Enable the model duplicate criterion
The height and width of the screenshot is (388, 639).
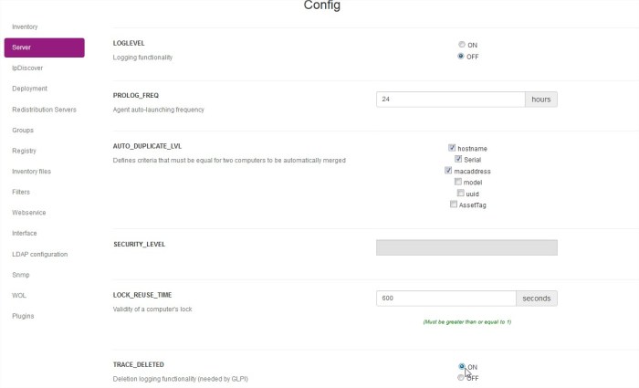click(458, 182)
